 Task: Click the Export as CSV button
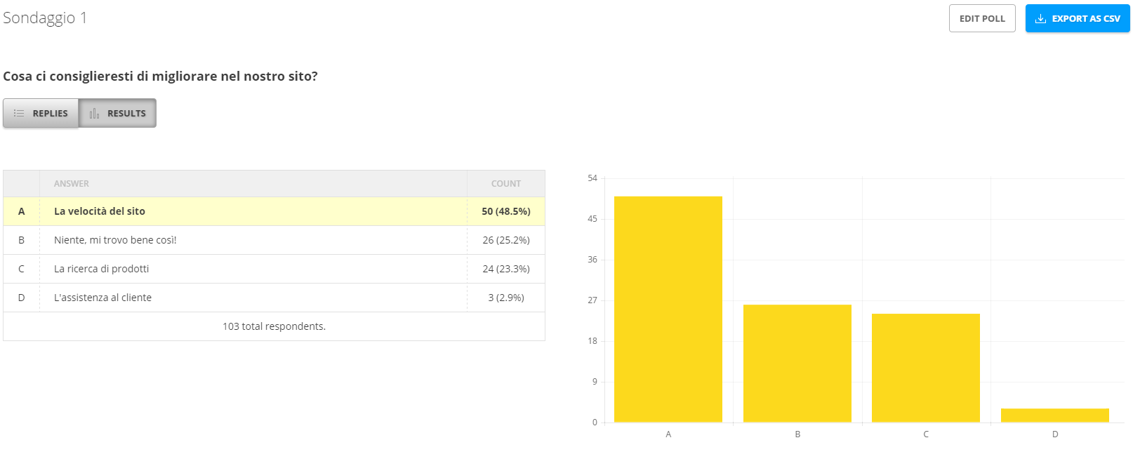tap(1078, 19)
